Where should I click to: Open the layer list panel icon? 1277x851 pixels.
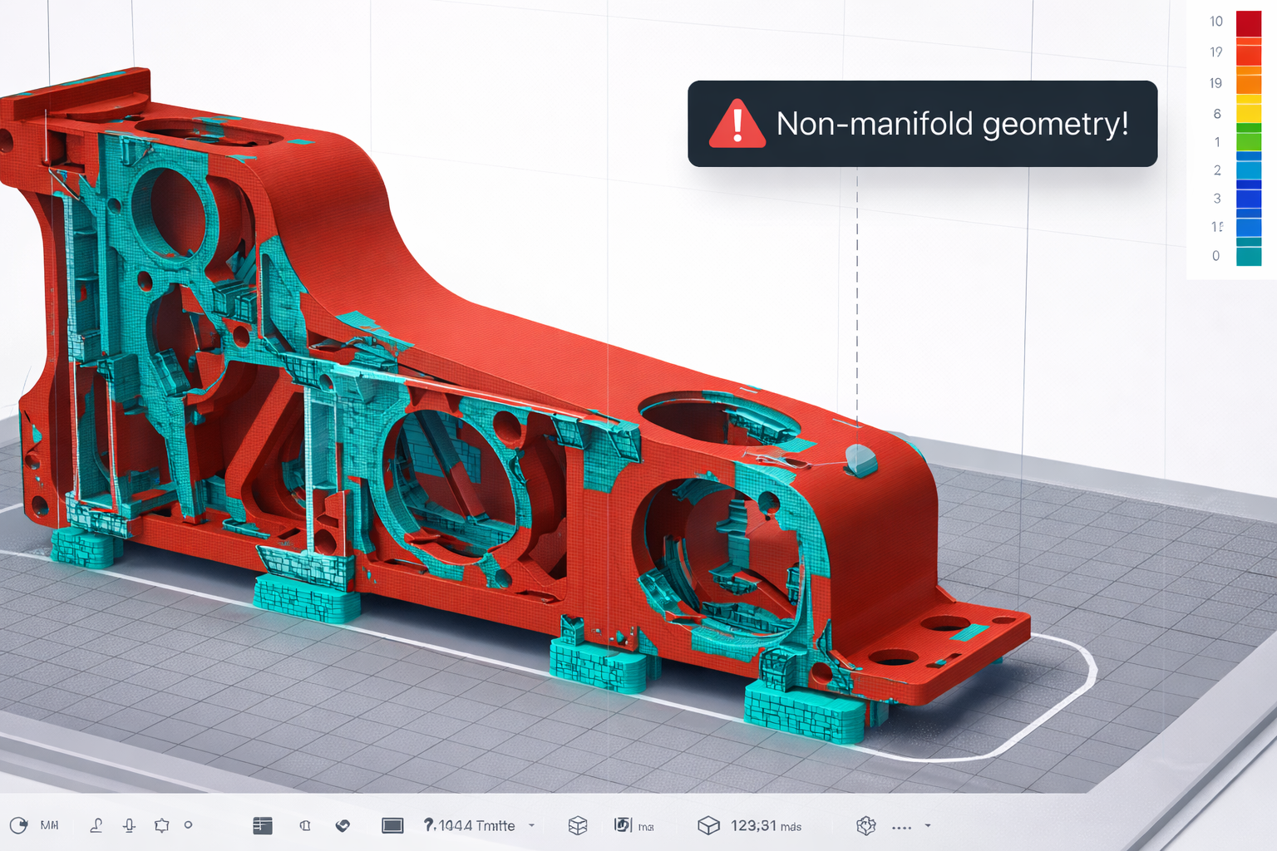pos(263,825)
